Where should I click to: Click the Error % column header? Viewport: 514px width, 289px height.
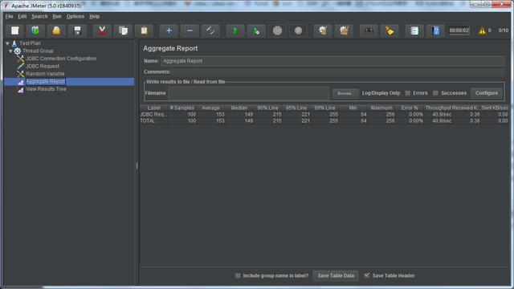click(x=410, y=108)
